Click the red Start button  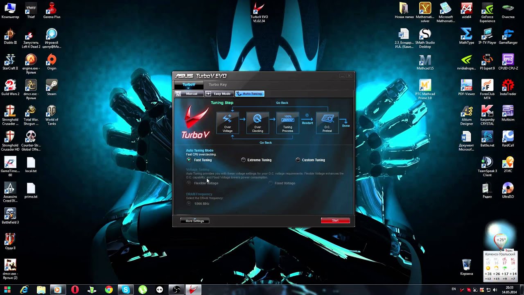335,220
